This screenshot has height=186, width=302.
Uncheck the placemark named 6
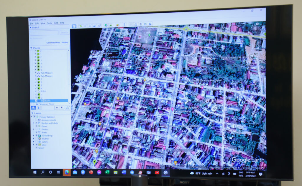[x=36, y=70]
